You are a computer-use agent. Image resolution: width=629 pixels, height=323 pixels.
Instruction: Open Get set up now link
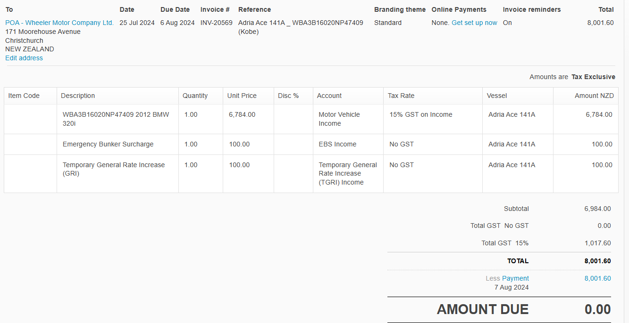[x=474, y=23]
